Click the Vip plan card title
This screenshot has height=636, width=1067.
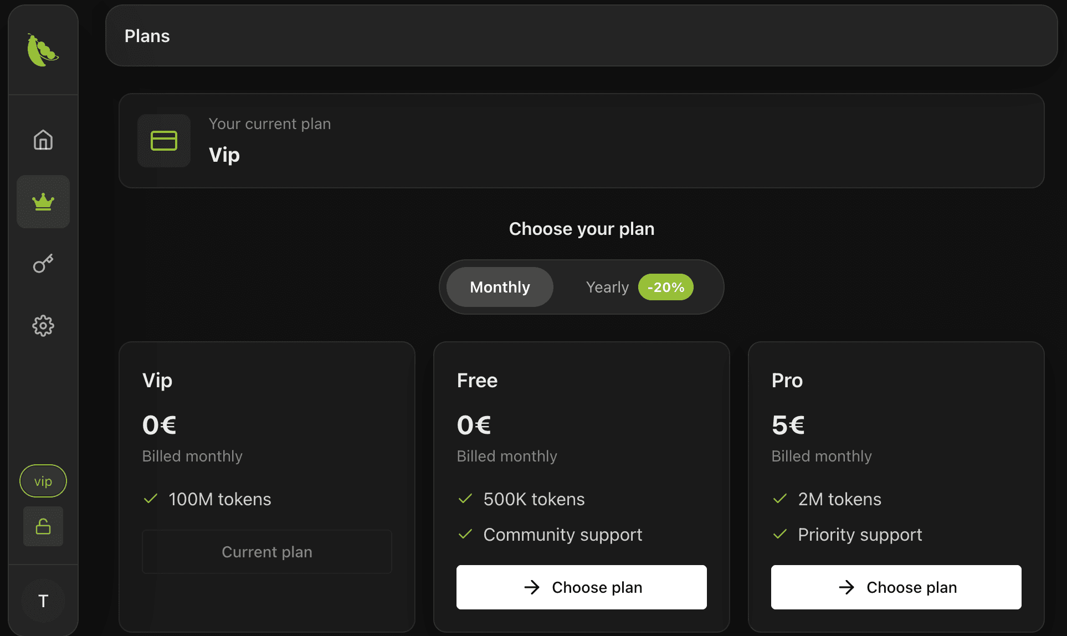coord(157,381)
